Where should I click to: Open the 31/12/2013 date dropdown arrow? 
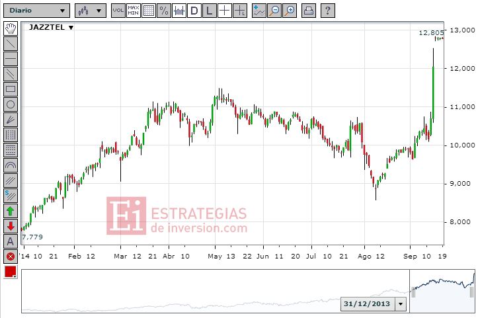pyautogui.click(x=401, y=304)
